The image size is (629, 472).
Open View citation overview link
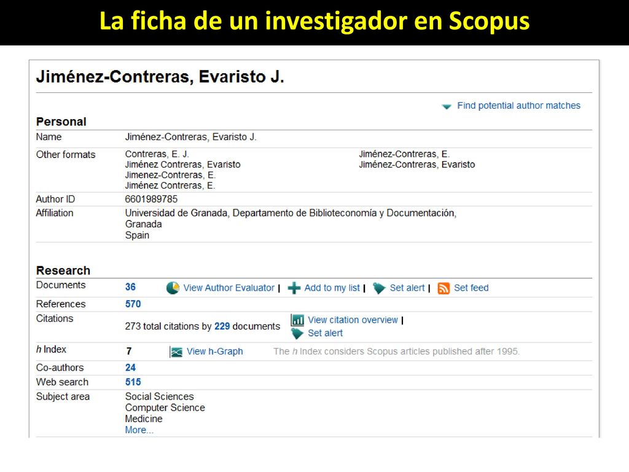pyautogui.click(x=353, y=320)
